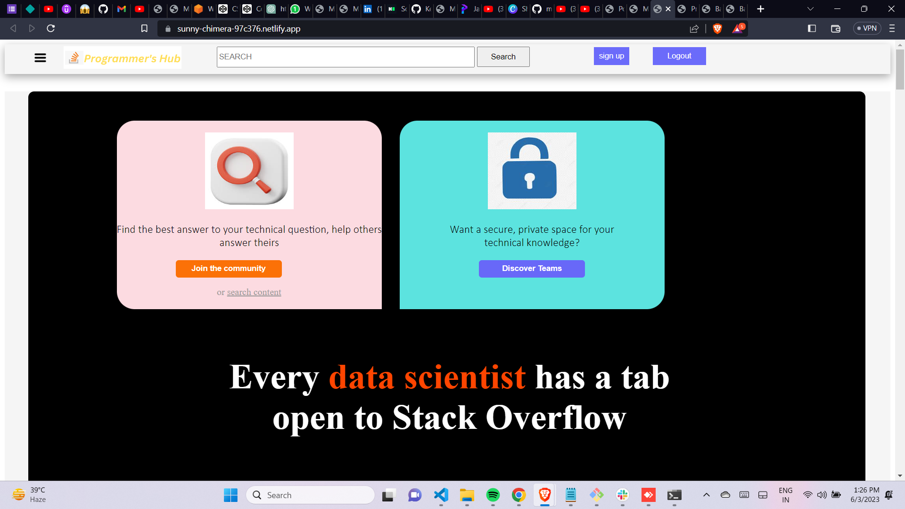905x509 pixels.
Task: Click the Logout button
Action: pos(679,56)
